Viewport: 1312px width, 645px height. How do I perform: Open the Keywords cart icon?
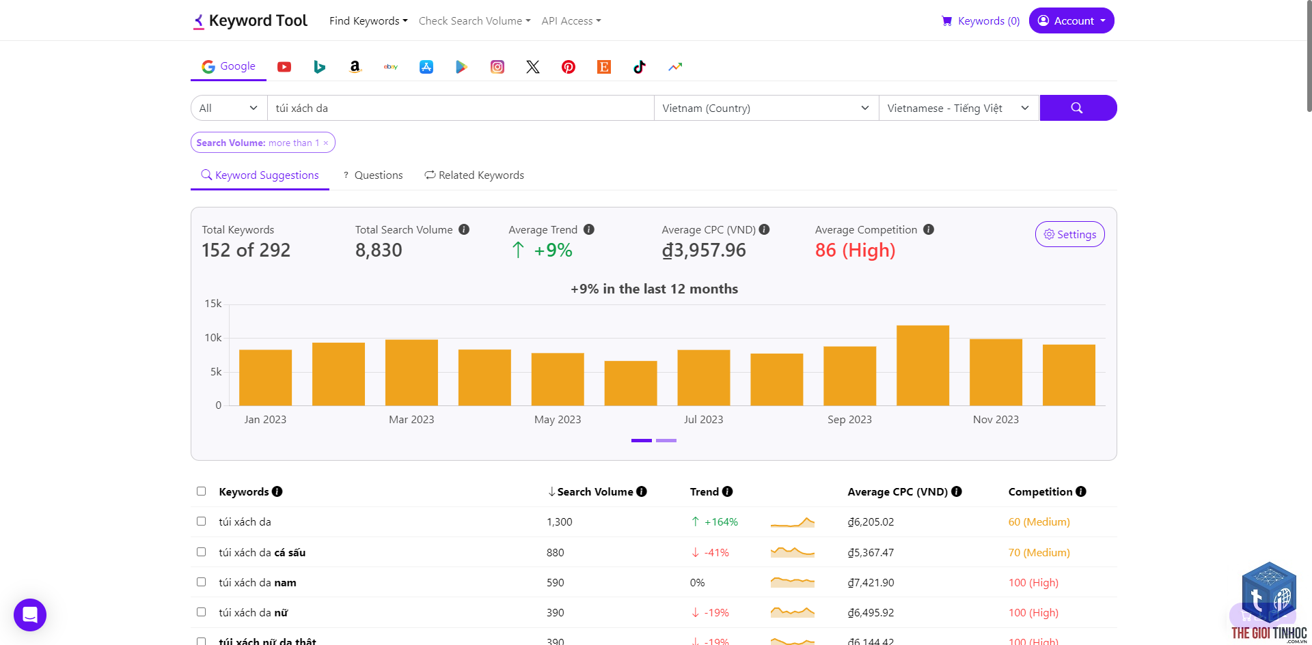pyautogui.click(x=946, y=21)
